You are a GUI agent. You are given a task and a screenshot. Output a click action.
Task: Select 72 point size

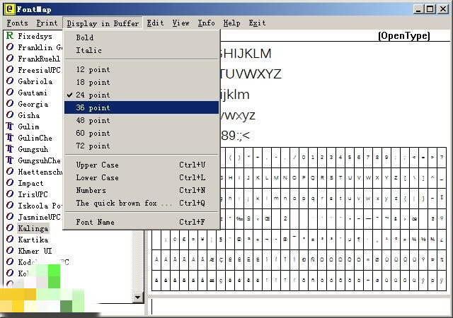click(x=142, y=146)
